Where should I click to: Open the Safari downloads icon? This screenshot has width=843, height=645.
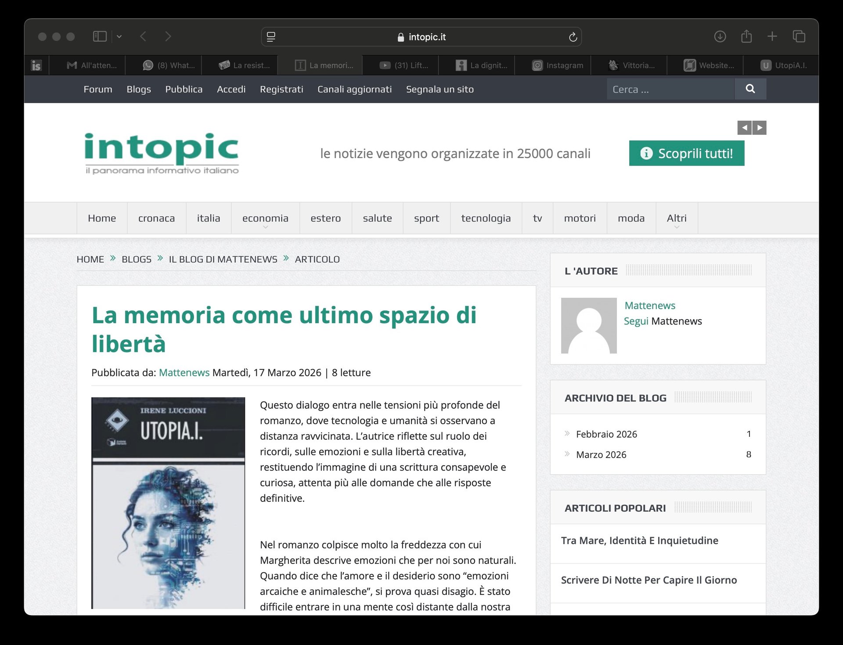pos(720,36)
